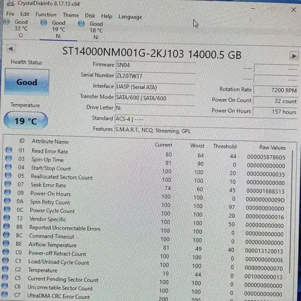Click status icon for Vendor Specific row
Image resolution: width=301 pixels, height=301 pixels.
pyautogui.click(x=7, y=218)
